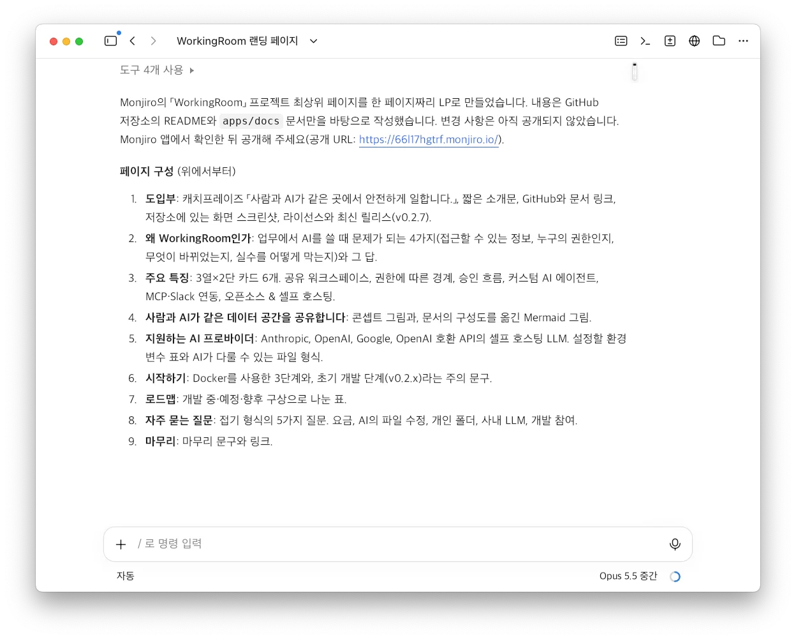Click the apps/docs inline code
The height and width of the screenshot is (639, 796).
pos(251,121)
